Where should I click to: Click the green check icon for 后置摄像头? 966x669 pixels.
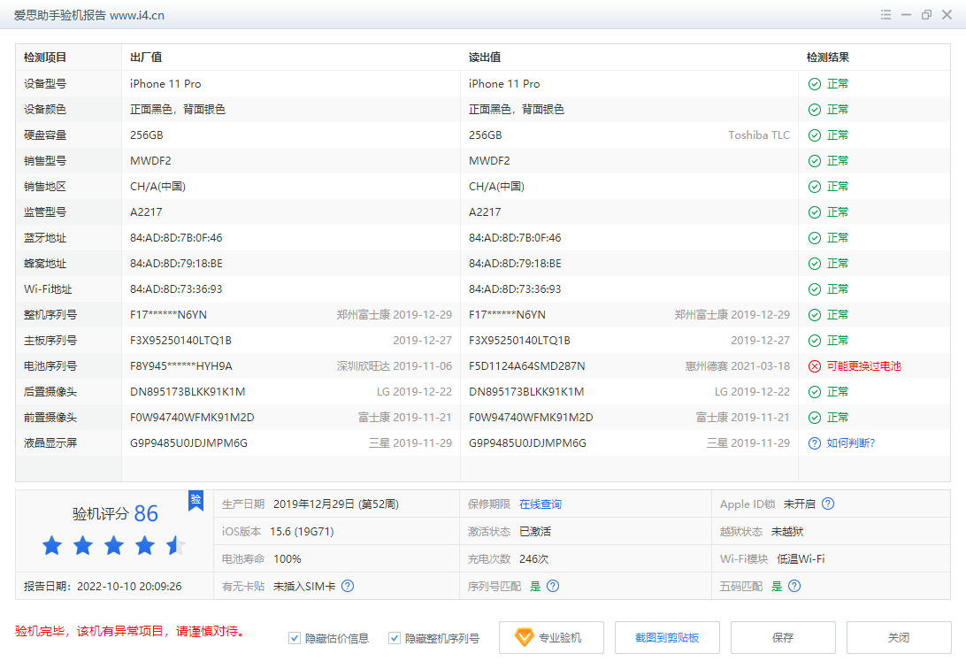pos(815,392)
